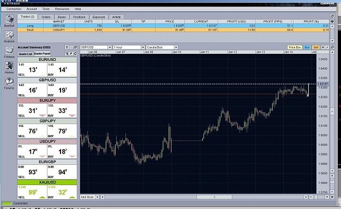This screenshot has height=209, width=341.
Task: Open the Tools menu
Action: [x=46, y=9]
